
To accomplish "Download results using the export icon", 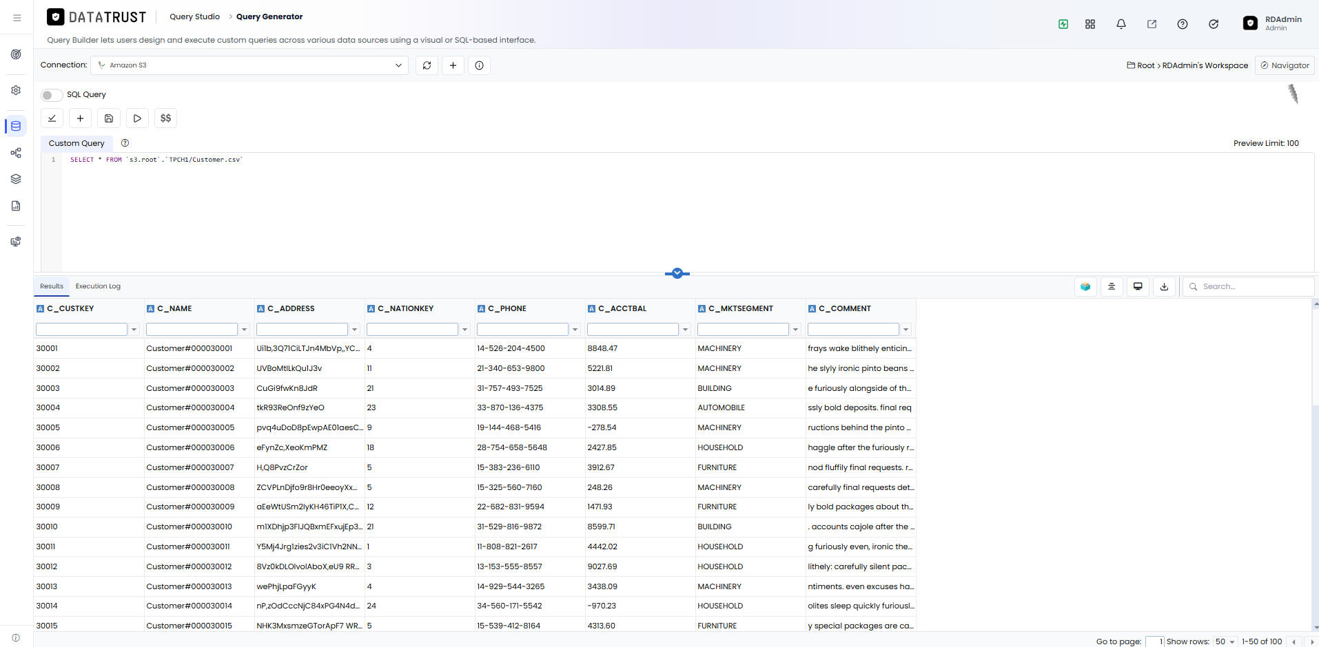I will pyautogui.click(x=1164, y=286).
